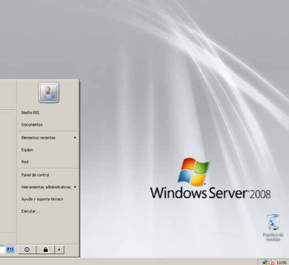Expand Herramientas administrativas submenu arrow
This screenshot has height=265, width=289.
pyautogui.click(x=75, y=187)
